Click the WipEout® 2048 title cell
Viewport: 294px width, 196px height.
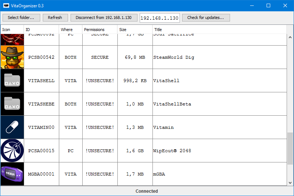pyautogui.click(x=219, y=150)
